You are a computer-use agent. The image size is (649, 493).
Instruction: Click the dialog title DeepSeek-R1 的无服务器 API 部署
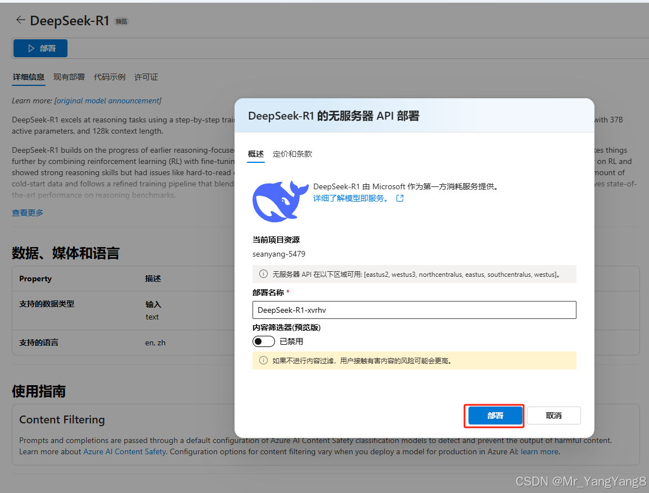(333, 116)
